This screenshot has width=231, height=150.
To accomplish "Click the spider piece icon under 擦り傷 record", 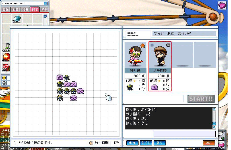I will pyautogui.click(x=130, y=87).
